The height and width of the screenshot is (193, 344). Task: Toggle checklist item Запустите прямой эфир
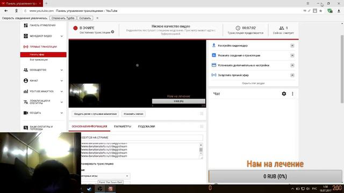[x=292, y=75]
